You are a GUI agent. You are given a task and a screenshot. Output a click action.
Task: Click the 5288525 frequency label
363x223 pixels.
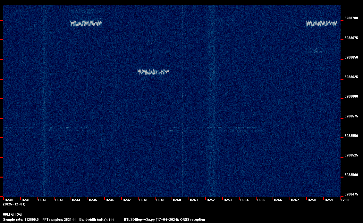351,155
